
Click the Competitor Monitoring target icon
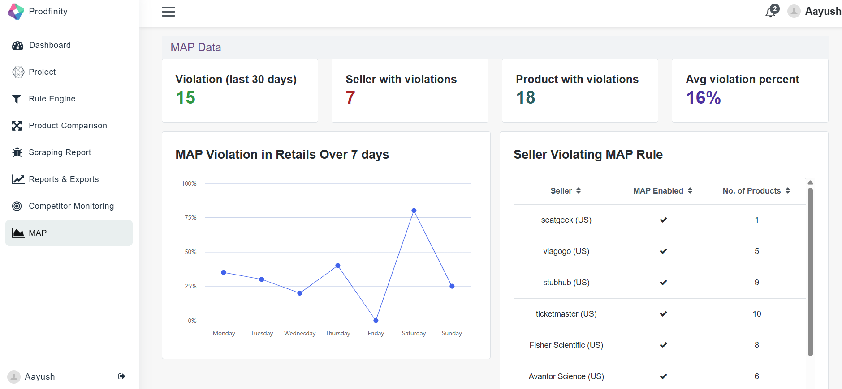pyautogui.click(x=17, y=206)
